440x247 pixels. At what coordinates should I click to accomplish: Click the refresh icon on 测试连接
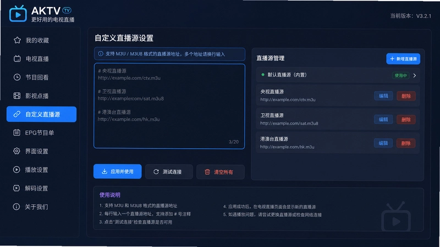(x=156, y=172)
